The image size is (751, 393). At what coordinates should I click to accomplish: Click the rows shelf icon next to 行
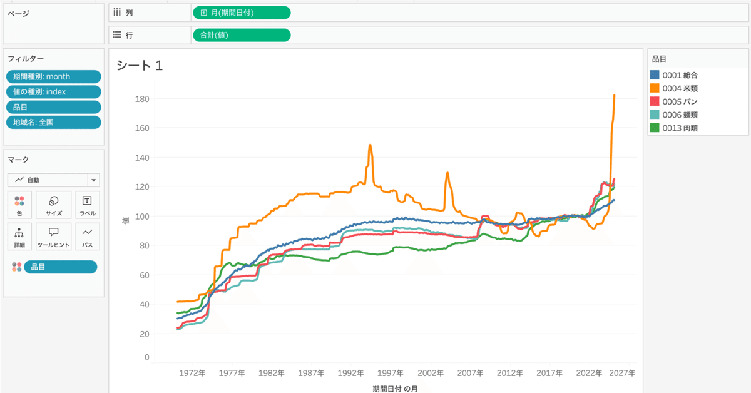click(x=116, y=35)
